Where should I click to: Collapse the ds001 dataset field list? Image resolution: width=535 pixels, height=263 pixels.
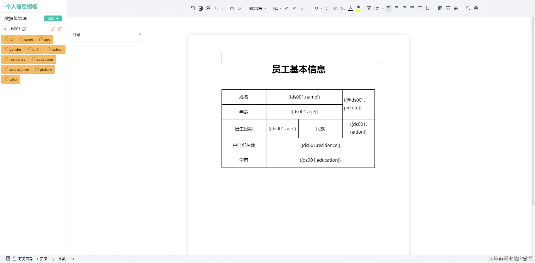[x=5, y=29]
